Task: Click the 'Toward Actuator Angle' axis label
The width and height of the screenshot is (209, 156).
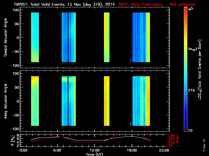Action: tap(5, 37)
